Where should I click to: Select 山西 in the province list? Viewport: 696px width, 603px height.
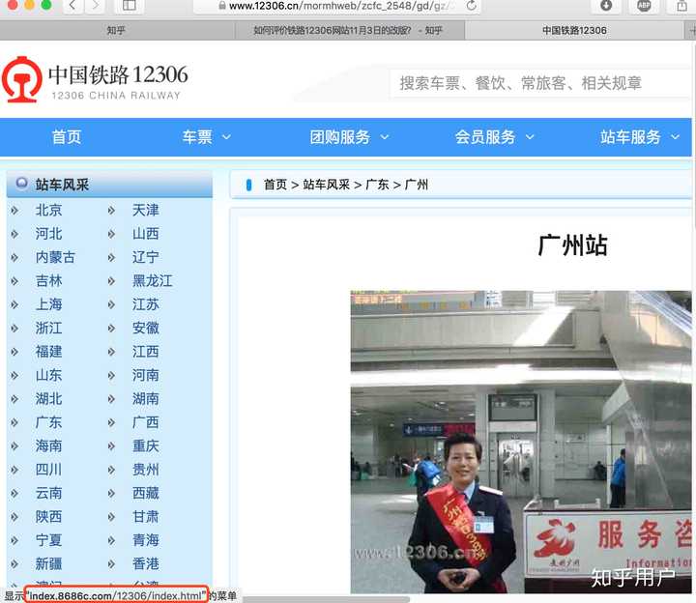pyautogui.click(x=146, y=234)
